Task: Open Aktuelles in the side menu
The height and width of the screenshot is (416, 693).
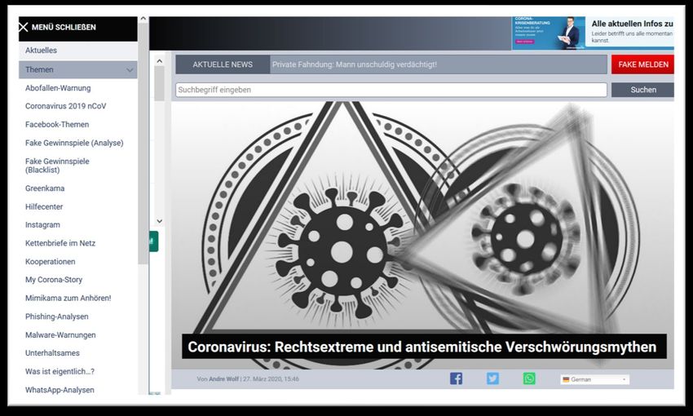Action: pos(42,51)
